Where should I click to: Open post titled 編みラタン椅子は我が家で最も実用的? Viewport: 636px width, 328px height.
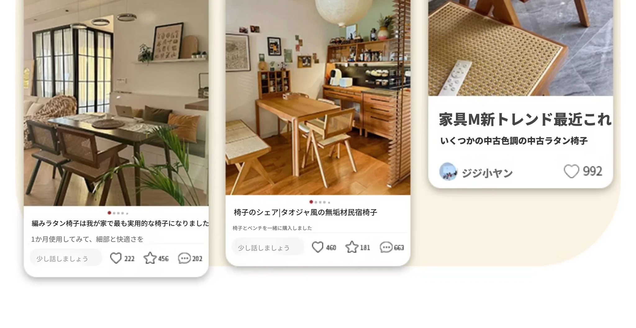pyautogui.click(x=120, y=223)
